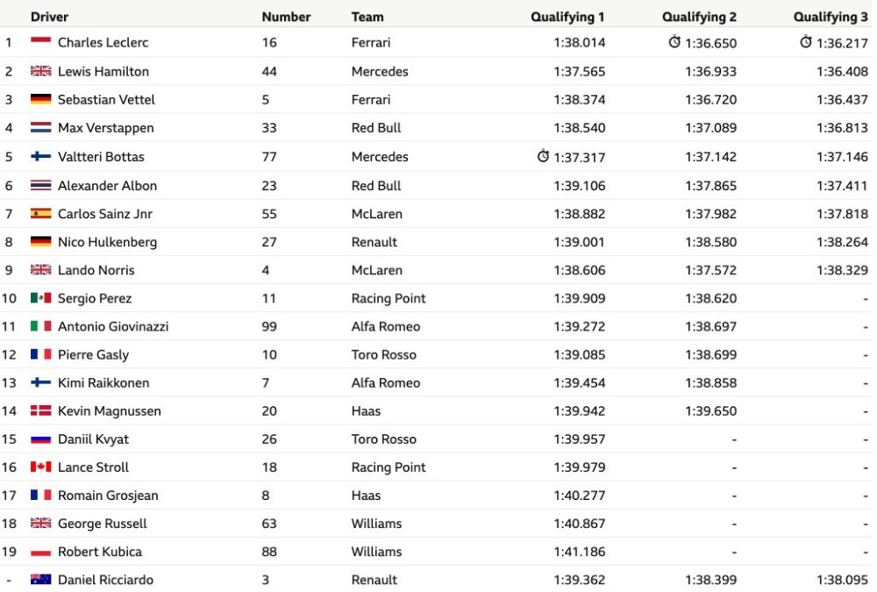The width and height of the screenshot is (877, 592).
Task: Click the stopwatch icon beside Leclerc's Qualifying 3 time
Action: coord(805,42)
